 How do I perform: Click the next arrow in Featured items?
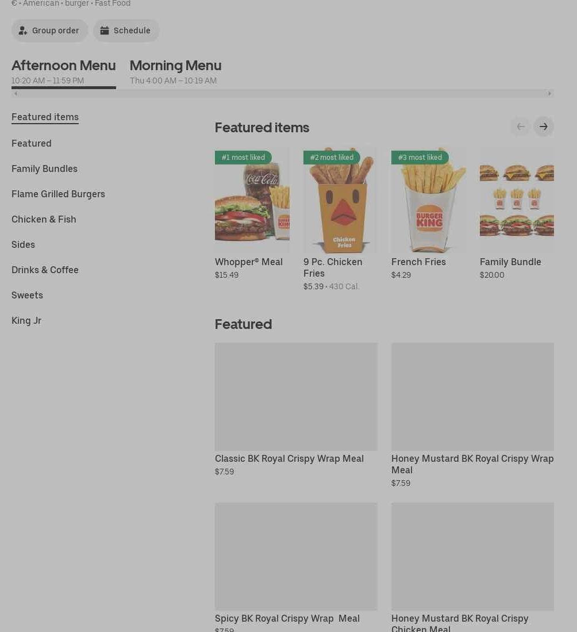pyautogui.click(x=544, y=127)
